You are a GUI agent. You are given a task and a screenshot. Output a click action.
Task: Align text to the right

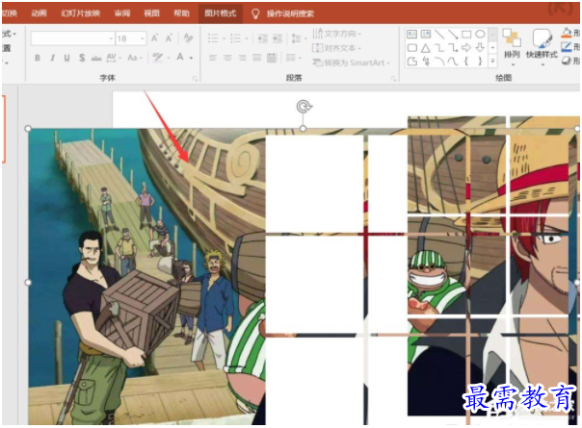(242, 58)
